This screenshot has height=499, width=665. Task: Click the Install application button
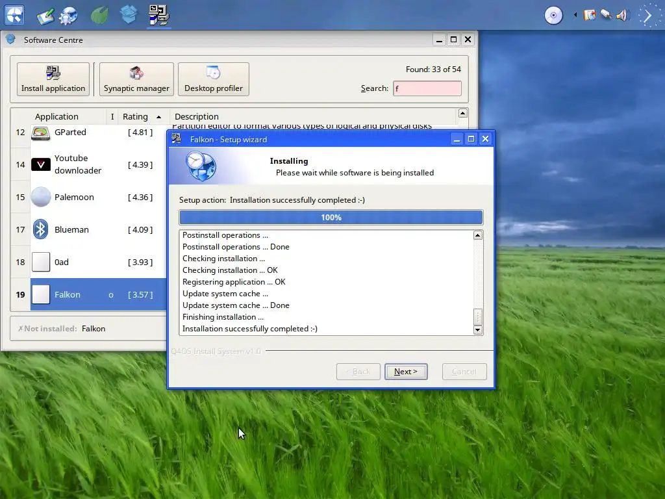point(53,79)
